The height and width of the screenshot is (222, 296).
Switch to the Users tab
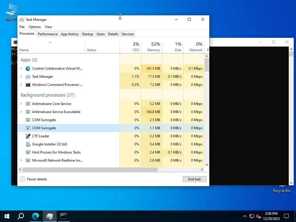100,34
